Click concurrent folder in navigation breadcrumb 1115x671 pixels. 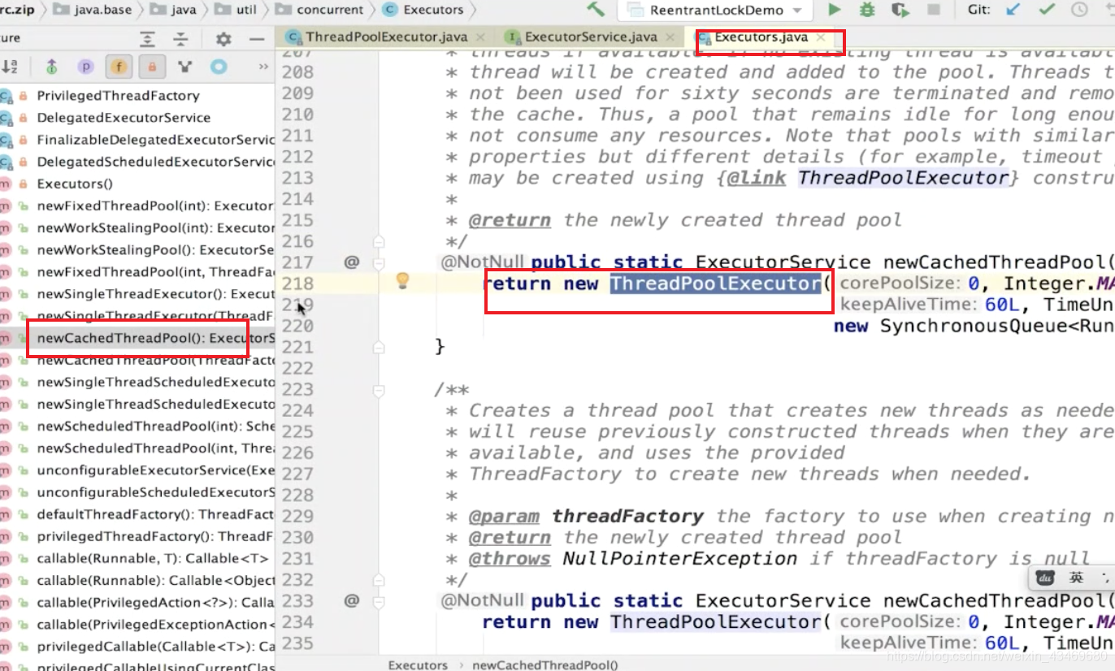tap(319, 10)
